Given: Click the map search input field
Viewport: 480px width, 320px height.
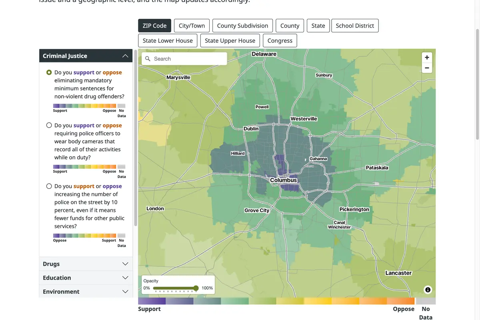Looking at the screenshot, I should [x=188, y=59].
